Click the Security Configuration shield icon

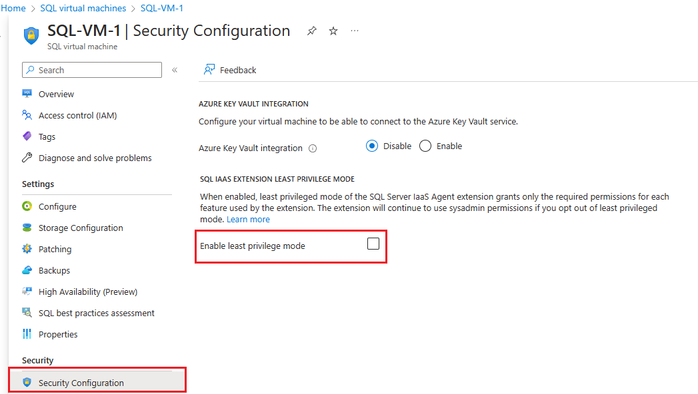(27, 383)
